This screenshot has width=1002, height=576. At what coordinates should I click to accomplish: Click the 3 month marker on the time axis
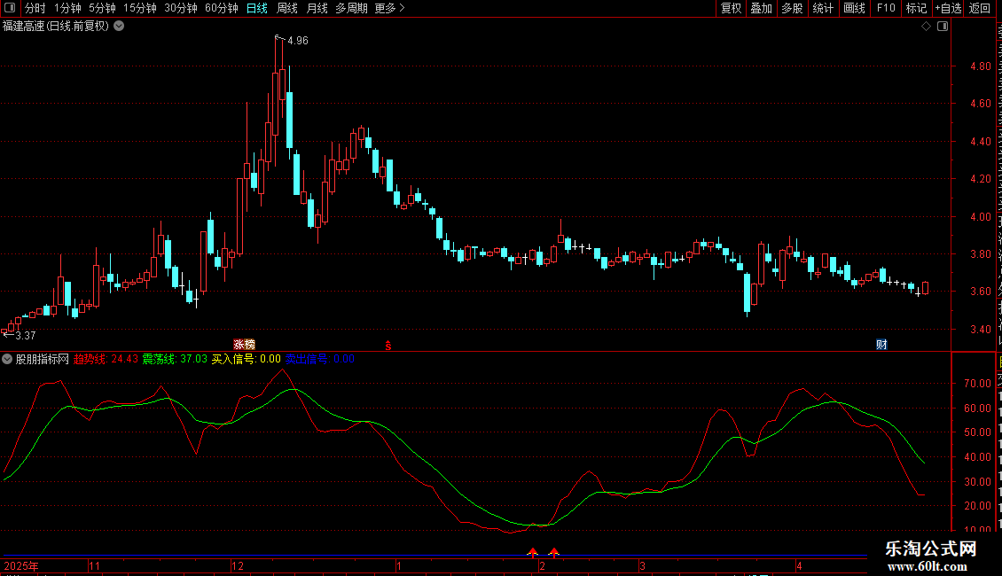tap(642, 565)
